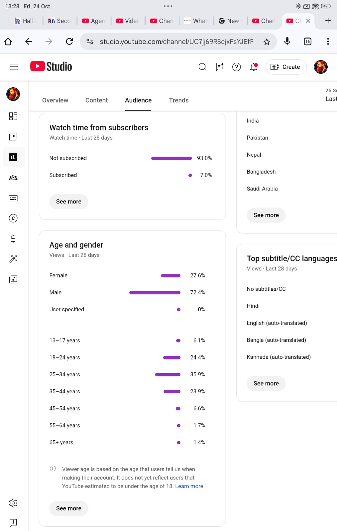
Task: Toggle the hamburger navigation menu
Action: coord(14,67)
